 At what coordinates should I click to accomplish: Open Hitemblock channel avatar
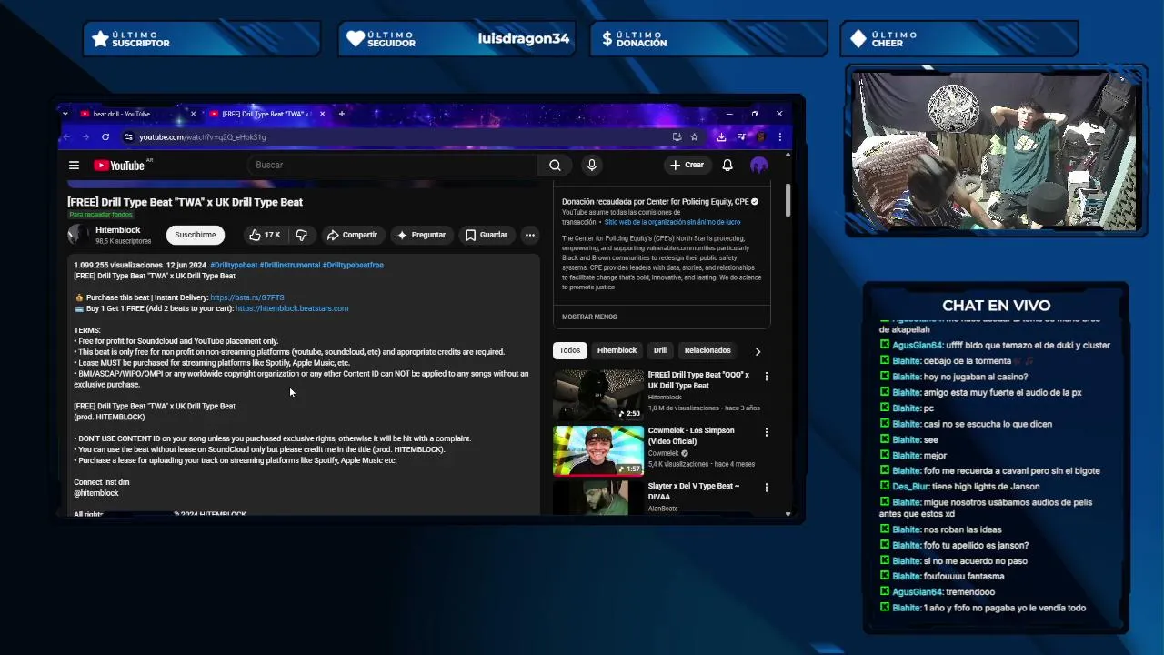(78, 235)
